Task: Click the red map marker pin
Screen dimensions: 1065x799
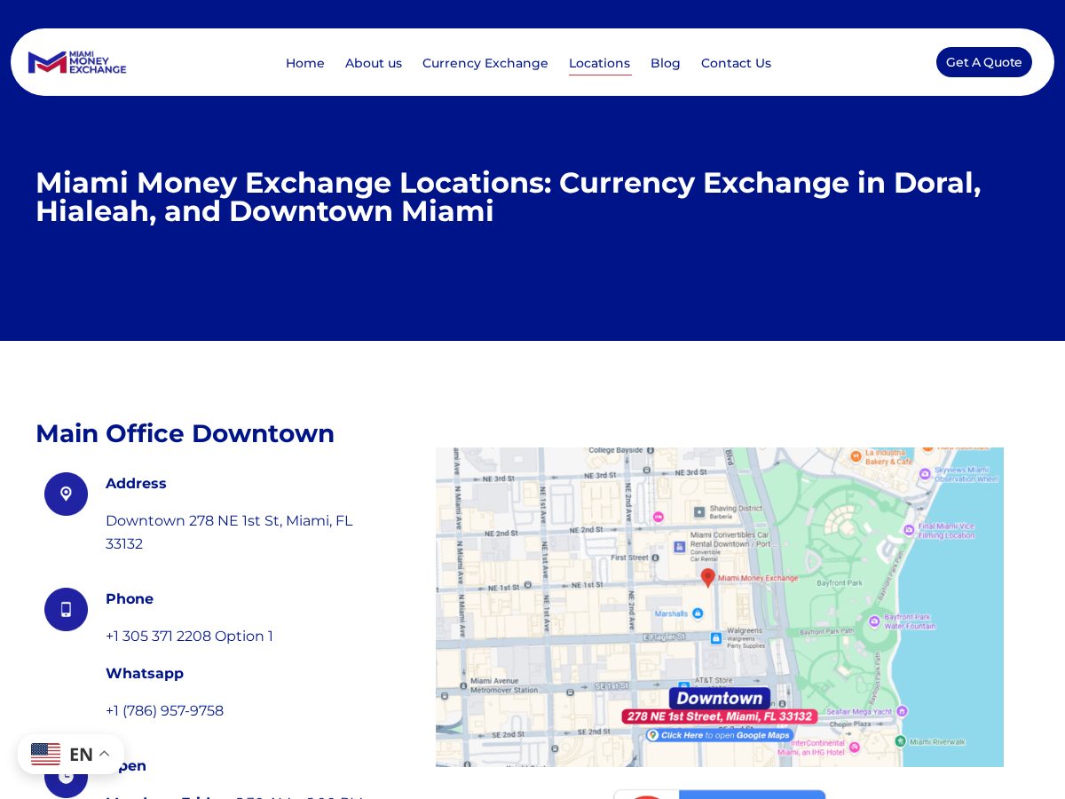Action: 707,578
